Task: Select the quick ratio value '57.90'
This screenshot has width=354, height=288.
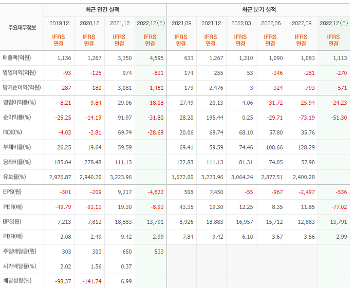Action: [x=308, y=162]
